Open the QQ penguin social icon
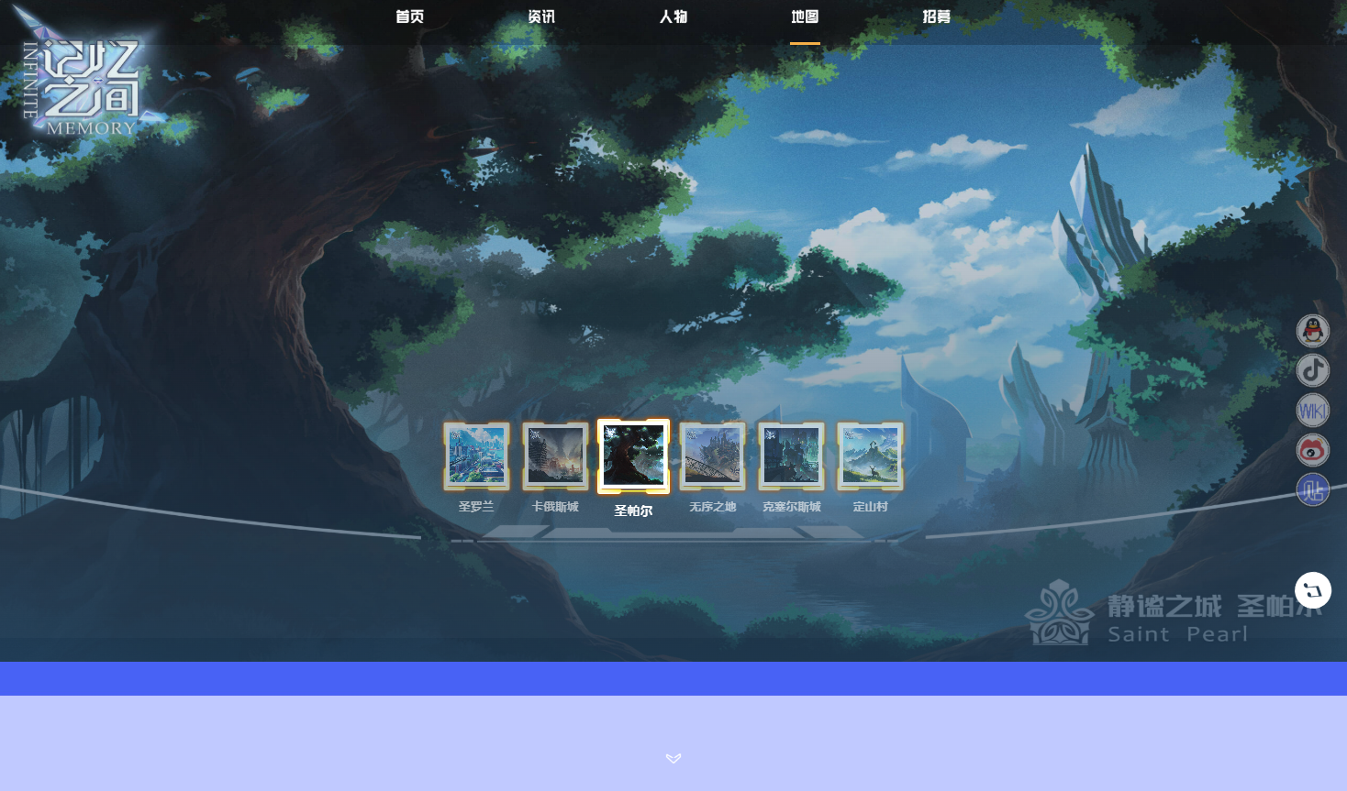This screenshot has height=791, width=1347. click(x=1312, y=331)
